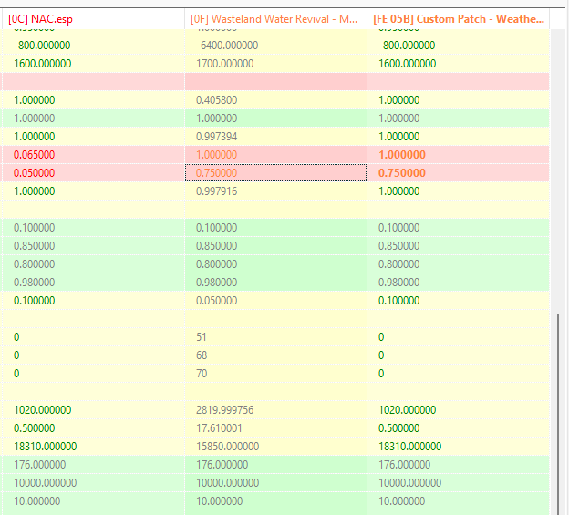Select the 0.050000 cell under Wasteland Water Revival
Viewport: 569px width, 515px height.
pos(275,300)
